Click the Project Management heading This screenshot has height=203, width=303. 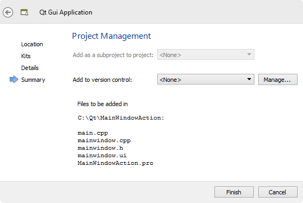(111, 36)
